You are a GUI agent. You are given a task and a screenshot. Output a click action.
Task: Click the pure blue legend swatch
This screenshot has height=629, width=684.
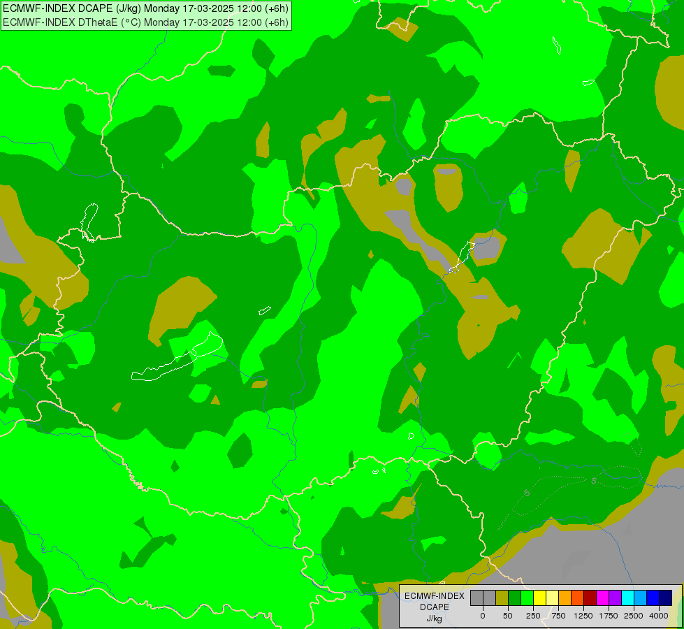click(653, 598)
